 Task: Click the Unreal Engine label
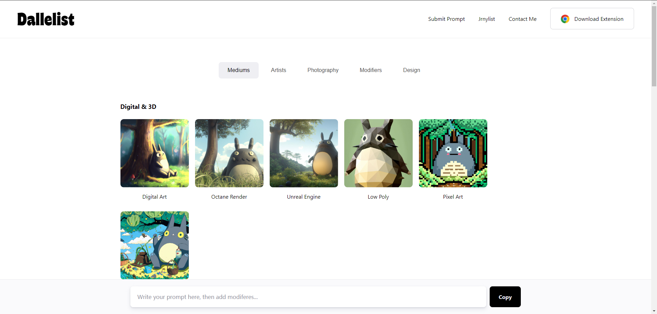304,197
